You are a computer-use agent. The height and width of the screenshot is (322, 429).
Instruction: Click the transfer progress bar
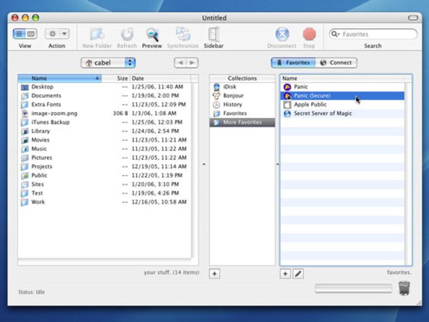(x=354, y=288)
